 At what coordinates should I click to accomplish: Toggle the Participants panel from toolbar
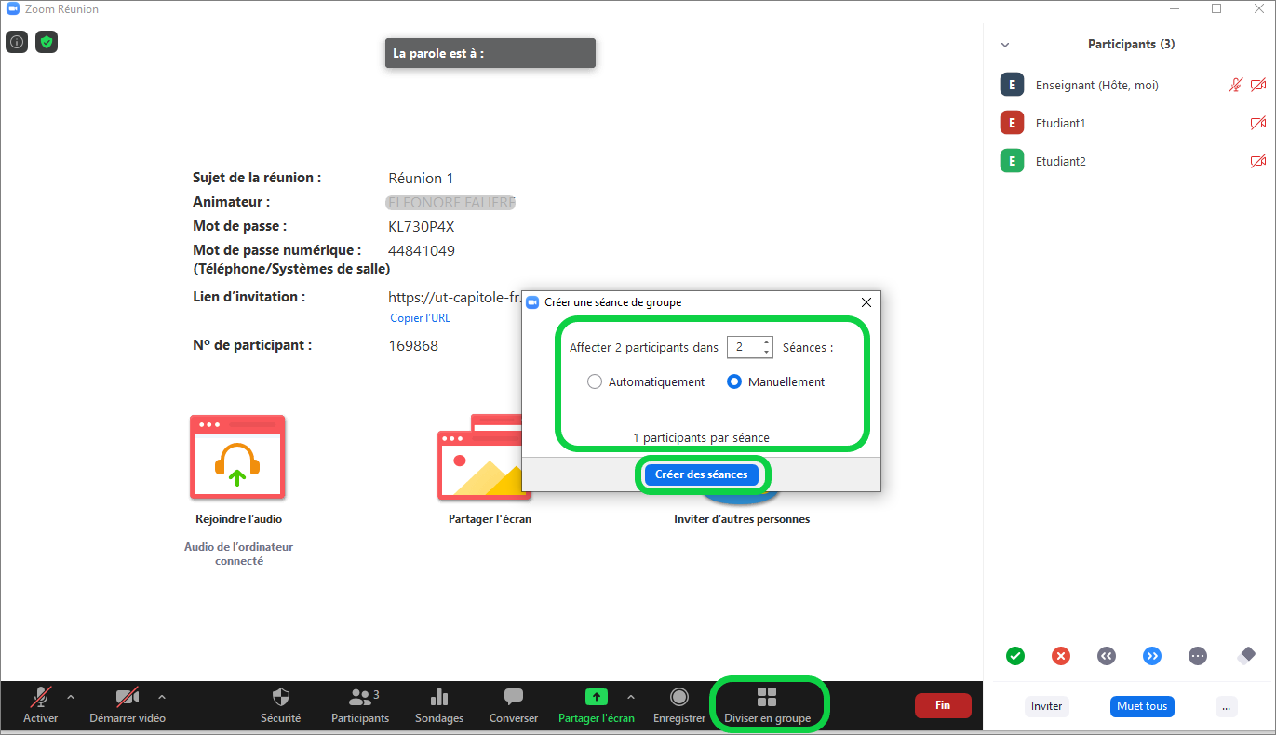360,706
